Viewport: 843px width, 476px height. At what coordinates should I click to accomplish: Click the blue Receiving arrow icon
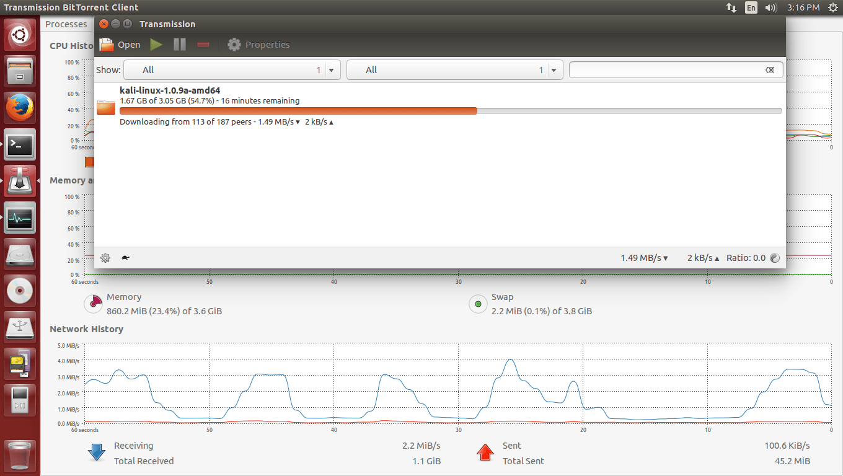pos(97,452)
